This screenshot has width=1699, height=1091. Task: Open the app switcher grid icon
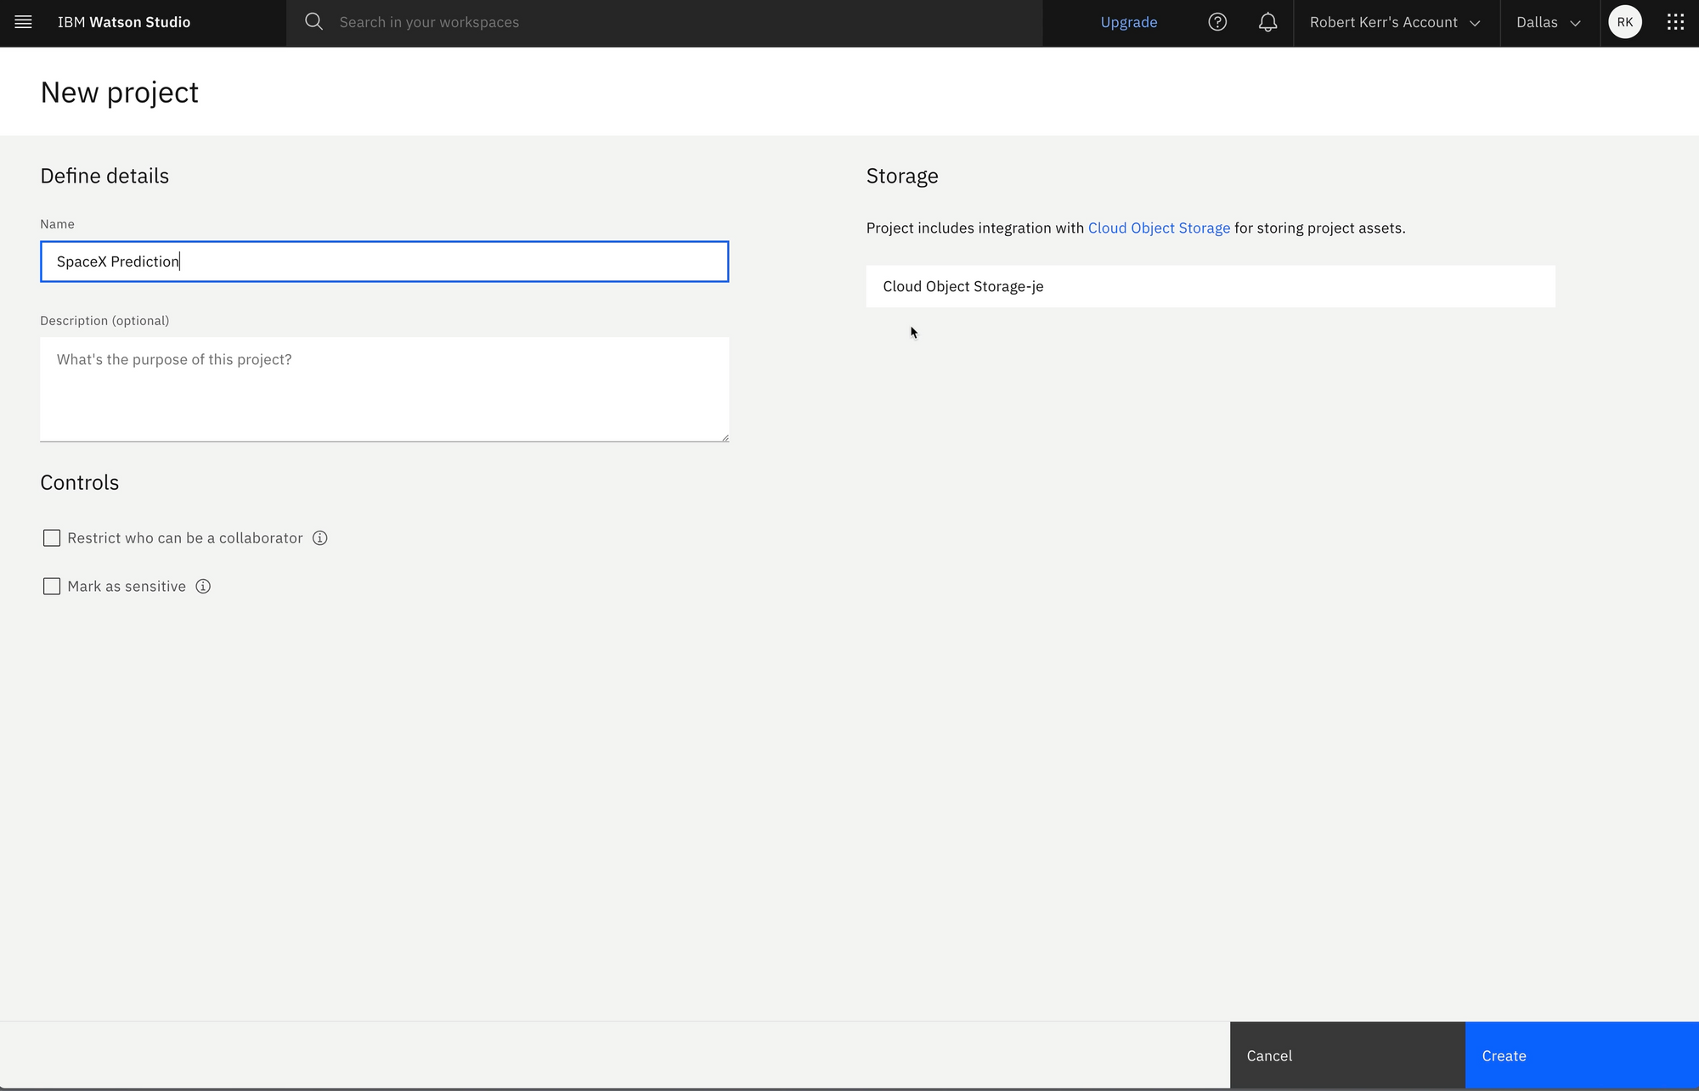point(1675,22)
